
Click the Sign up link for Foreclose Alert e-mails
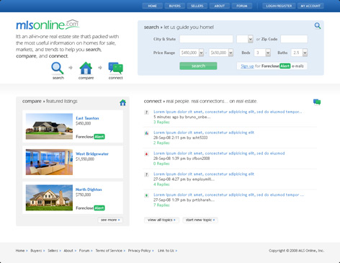point(247,66)
